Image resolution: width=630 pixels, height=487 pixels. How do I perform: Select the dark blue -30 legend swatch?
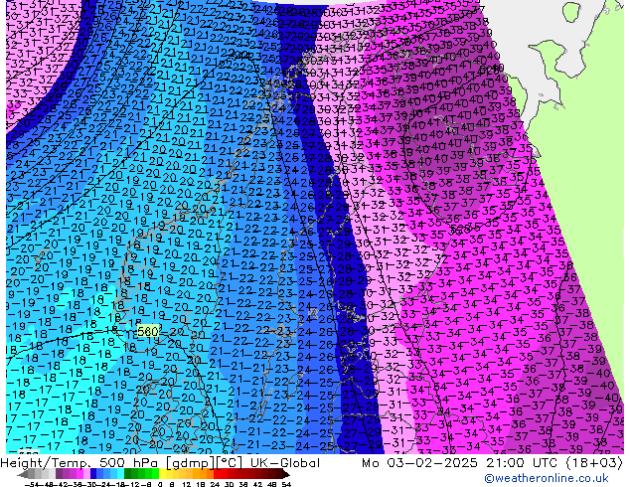[93, 473]
